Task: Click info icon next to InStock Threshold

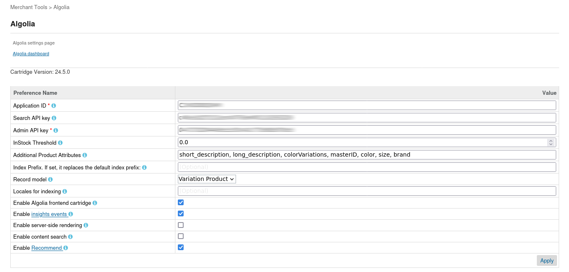Action: (x=60, y=143)
